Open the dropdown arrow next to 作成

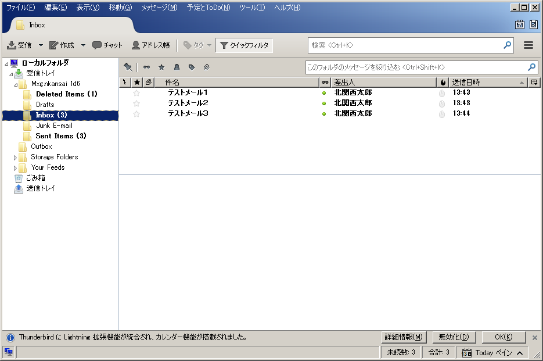point(83,45)
